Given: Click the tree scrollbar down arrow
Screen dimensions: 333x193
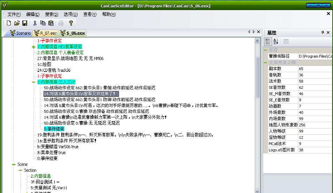Looking at the screenshot, I should coord(257,191).
